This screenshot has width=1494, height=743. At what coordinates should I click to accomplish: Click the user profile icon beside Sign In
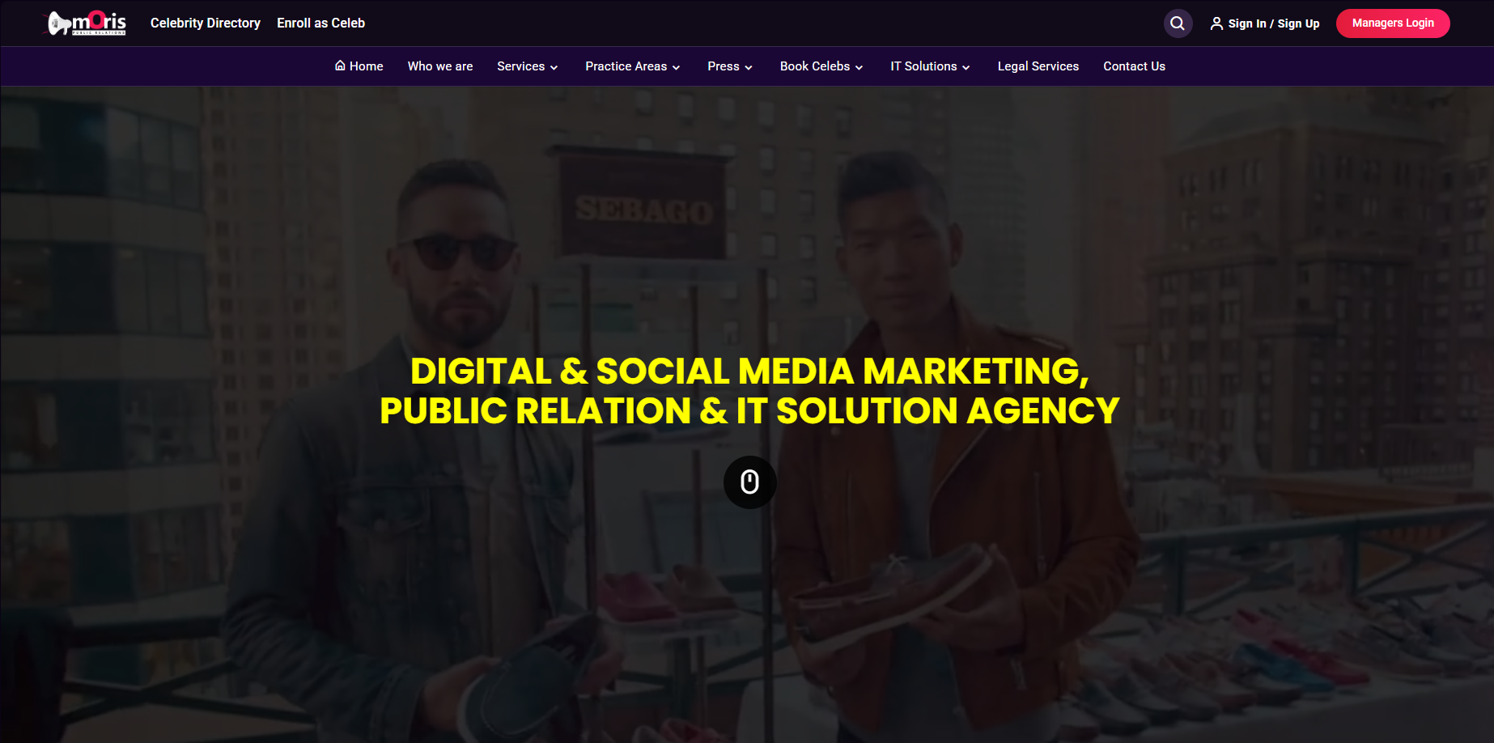tap(1216, 23)
